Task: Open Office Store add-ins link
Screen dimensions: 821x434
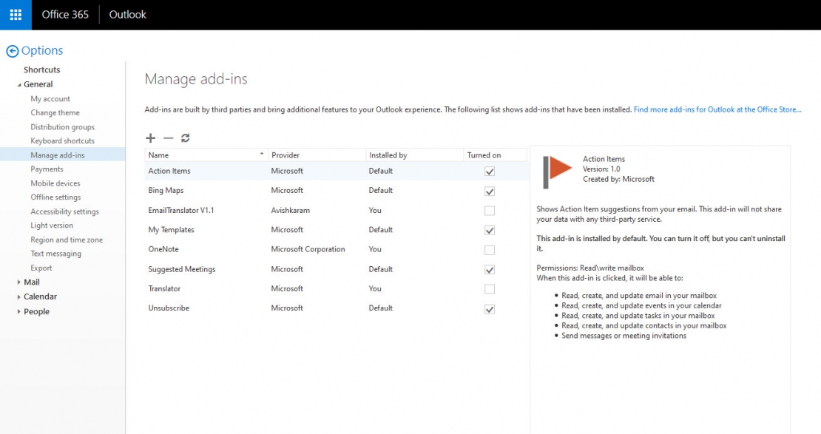Action: click(717, 109)
